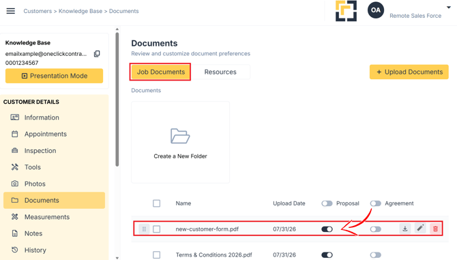Enable Agreement for new-customer-form.pdf
This screenshot has height=260, width=457.
(376, 229)
